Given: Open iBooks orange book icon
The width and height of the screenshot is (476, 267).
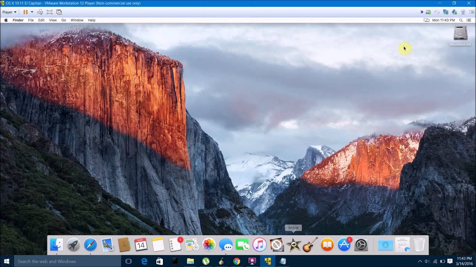Looking at the screenshot, I should [x=327, y=245].
